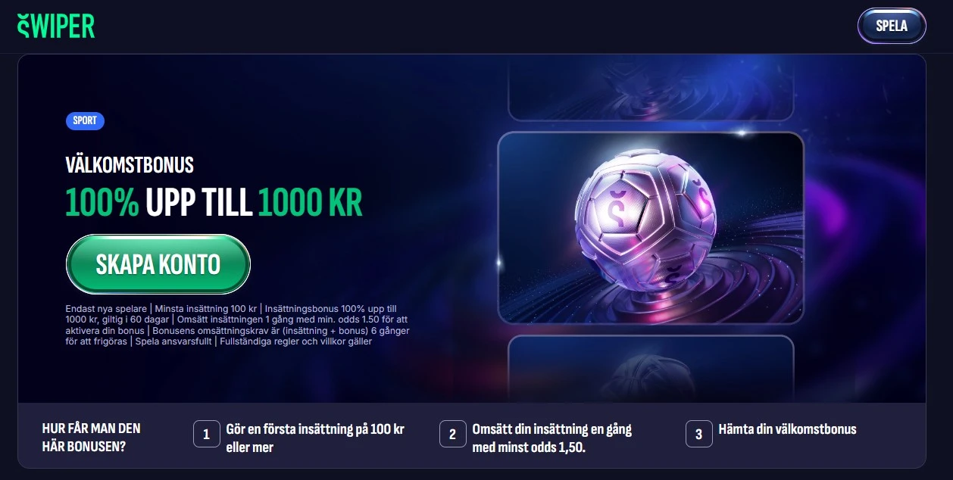Click the step 1 number badge

206,435
